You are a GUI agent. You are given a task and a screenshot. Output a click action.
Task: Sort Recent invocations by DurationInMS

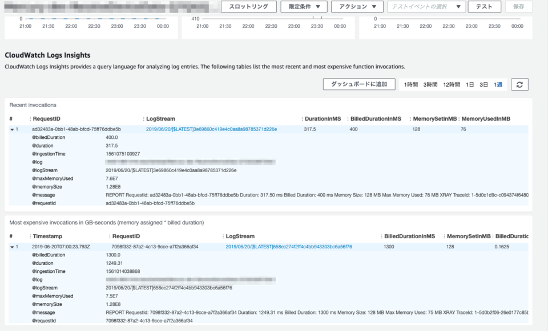tap(322, 118)
